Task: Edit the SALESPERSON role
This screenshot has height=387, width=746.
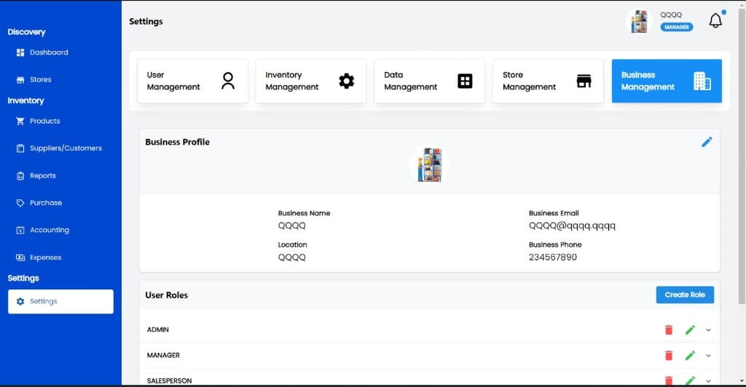Action: point(690,380)
